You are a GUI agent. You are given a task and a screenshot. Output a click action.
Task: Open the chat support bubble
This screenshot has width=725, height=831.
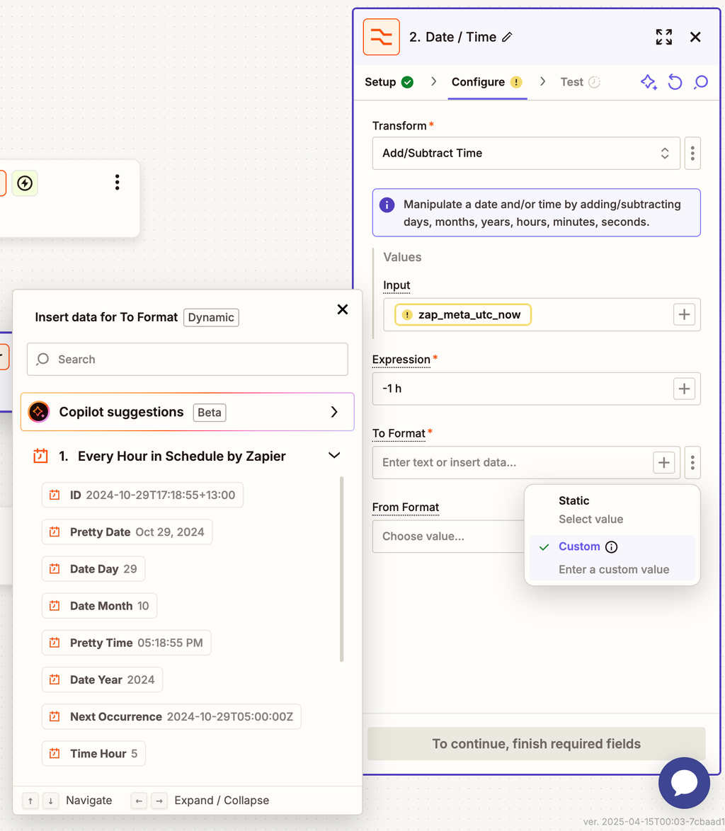(684, 783)
